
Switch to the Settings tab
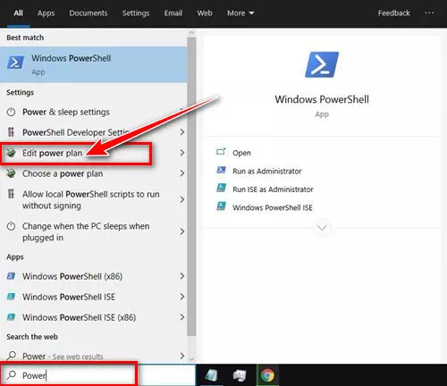pyautogui.click(x=136, y=13)
